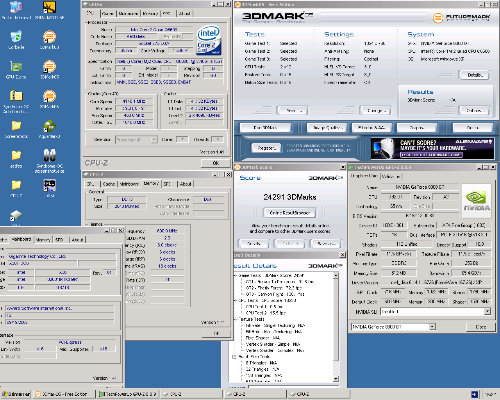Click Options button under Results
500x400 pixels.
(475, 111)
